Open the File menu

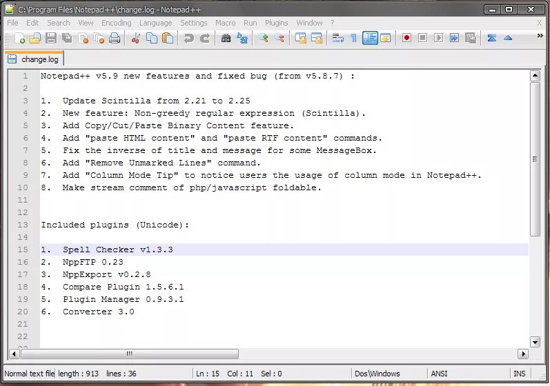click(x=12, y=23)
